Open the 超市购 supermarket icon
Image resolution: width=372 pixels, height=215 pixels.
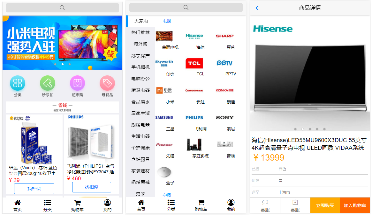tap(77, 83)
